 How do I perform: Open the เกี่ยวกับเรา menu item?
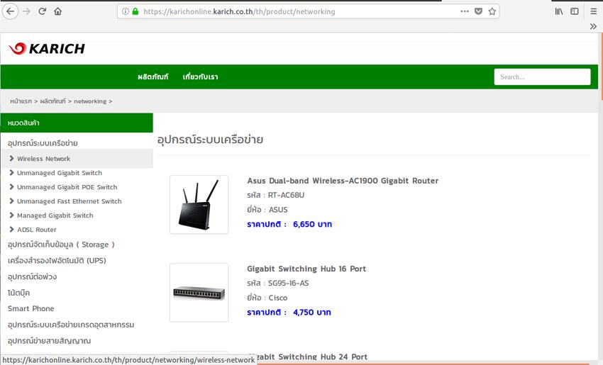click(x=200, y=77)
